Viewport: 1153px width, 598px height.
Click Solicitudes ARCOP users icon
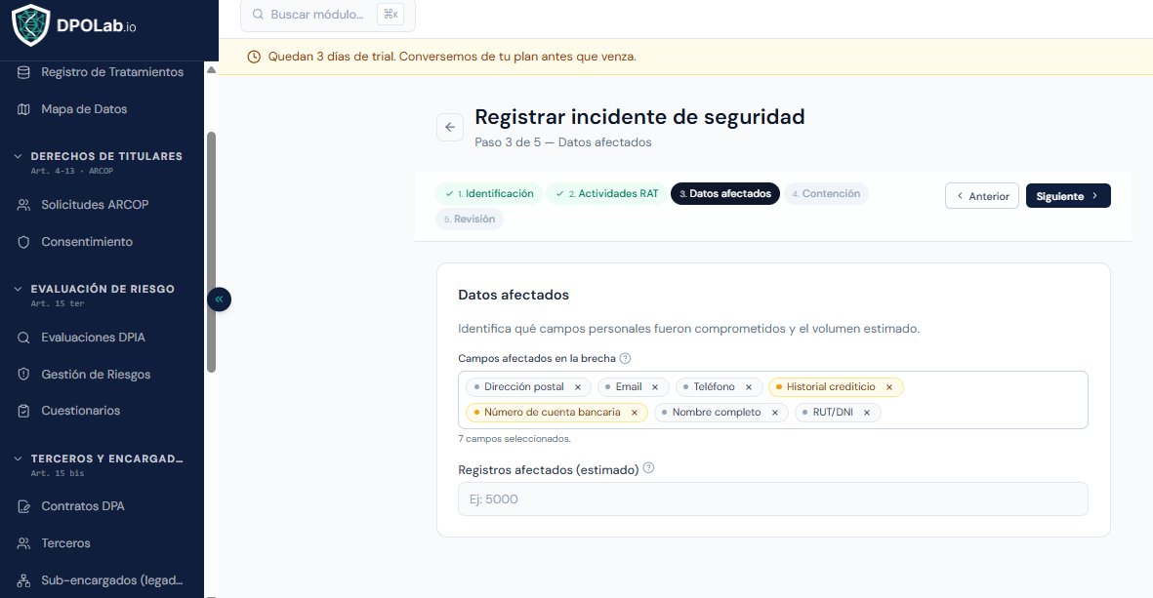pyautogui.click(x=23, y=205)
